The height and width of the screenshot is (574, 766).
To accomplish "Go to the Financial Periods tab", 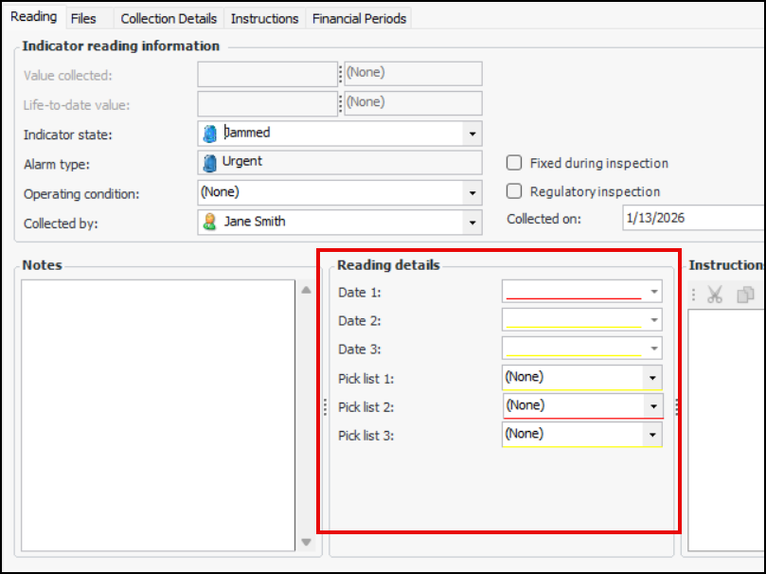I will point(359,18).
